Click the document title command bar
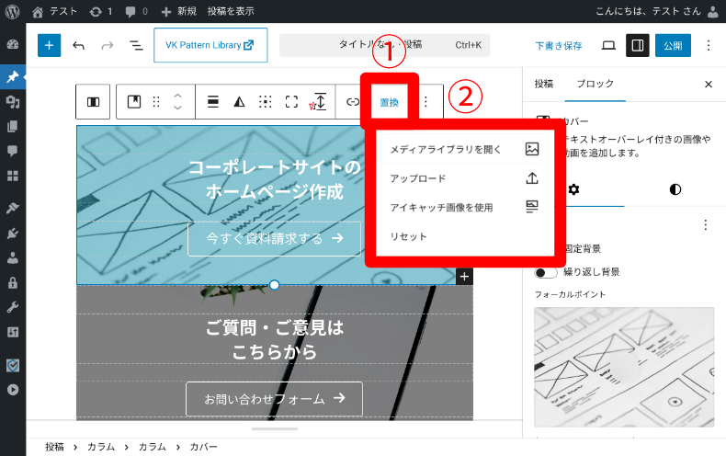Viewport: 726px width, 456px height. click(384, 45)
